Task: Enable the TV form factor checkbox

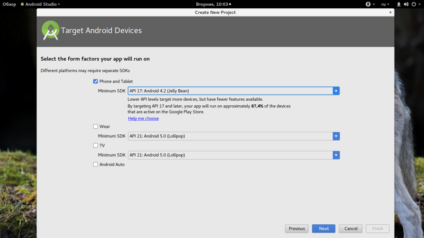Action: pos(96,145)
